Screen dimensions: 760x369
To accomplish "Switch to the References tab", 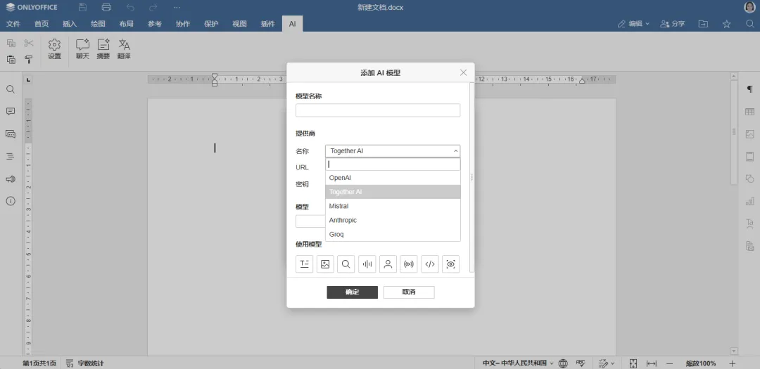I will (x=155, y=23).
